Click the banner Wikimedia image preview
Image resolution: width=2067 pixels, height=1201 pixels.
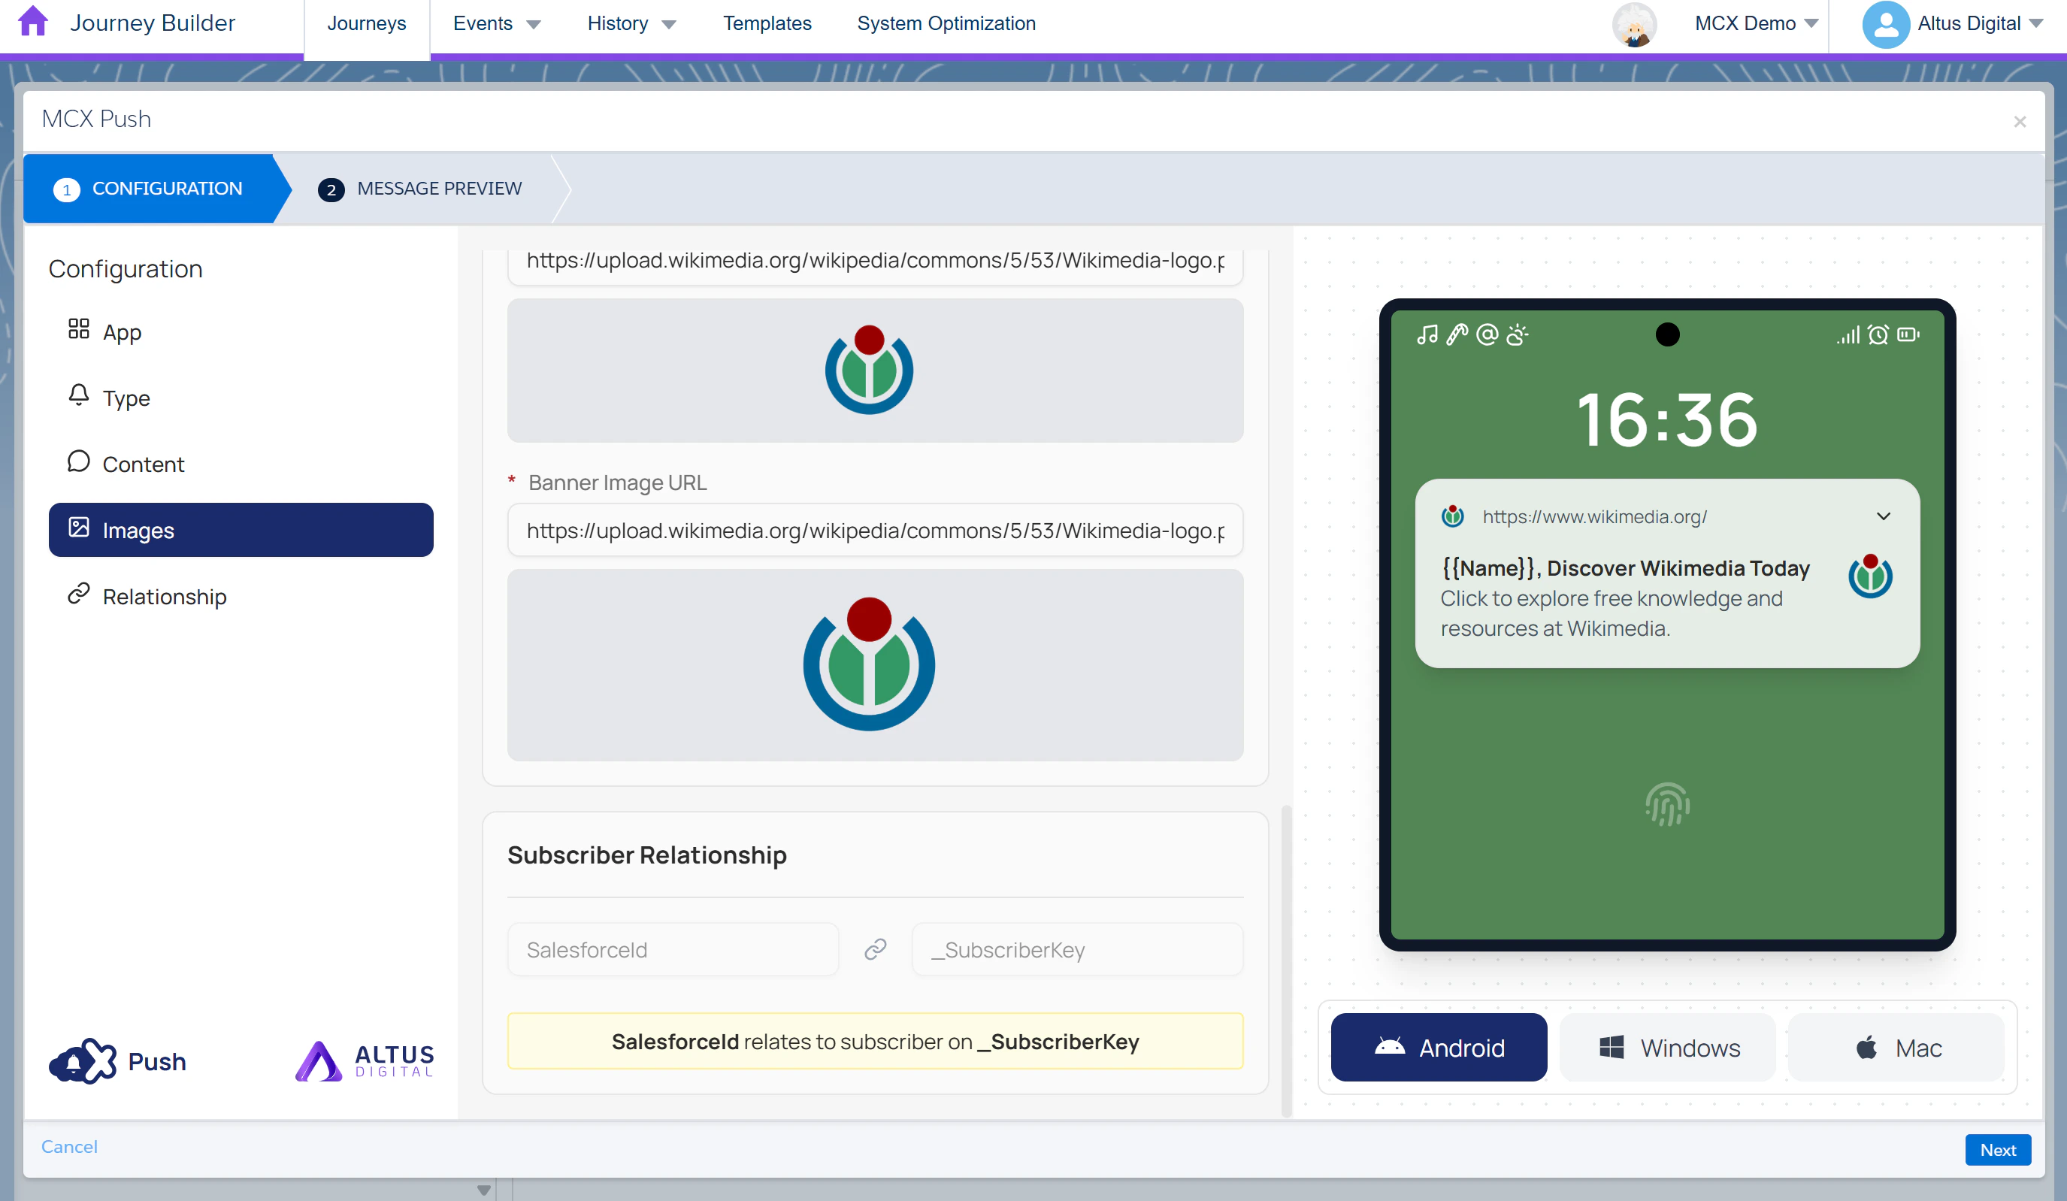(875, 664)
